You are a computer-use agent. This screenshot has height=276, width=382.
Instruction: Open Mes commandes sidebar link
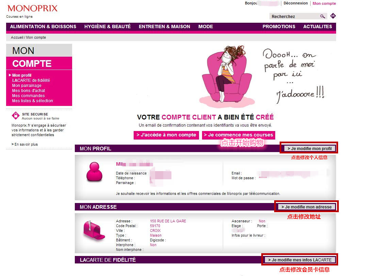[28, 96]
